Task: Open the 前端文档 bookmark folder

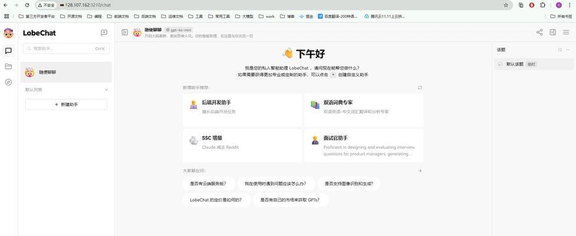Action: tap(118, 16)
